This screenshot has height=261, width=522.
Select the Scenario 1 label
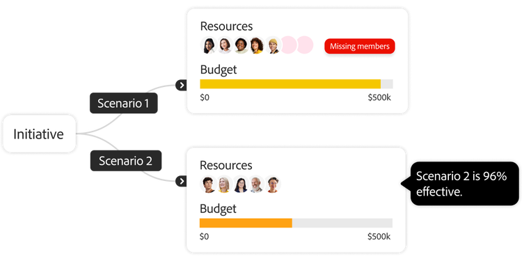tap(123, 103)
